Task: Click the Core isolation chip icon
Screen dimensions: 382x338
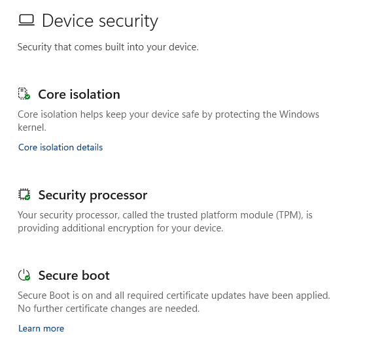Action: click(x=24, y=93)
